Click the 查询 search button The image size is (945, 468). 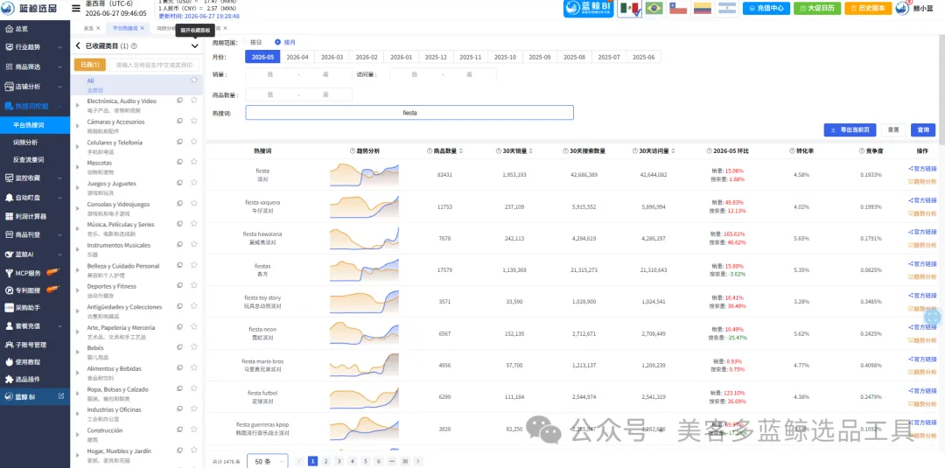point(923,129)
